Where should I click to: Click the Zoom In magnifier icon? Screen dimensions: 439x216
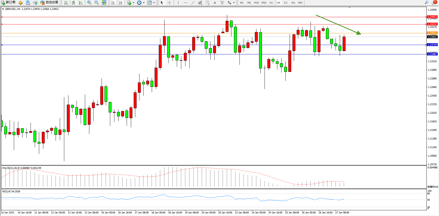point(89,3)
